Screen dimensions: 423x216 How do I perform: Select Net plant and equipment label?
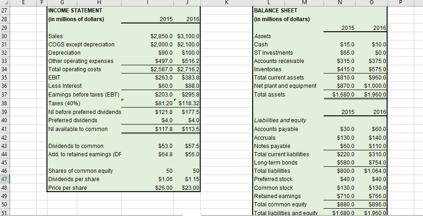tap(285, 86)
